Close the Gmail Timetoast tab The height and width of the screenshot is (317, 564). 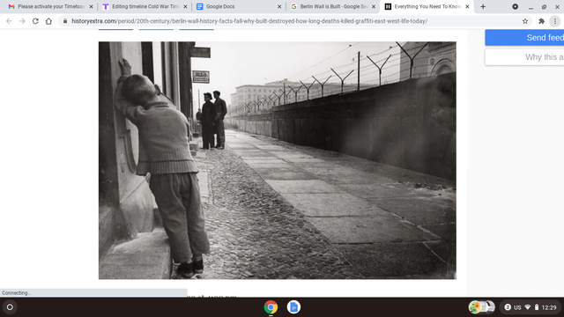point(91,6)
